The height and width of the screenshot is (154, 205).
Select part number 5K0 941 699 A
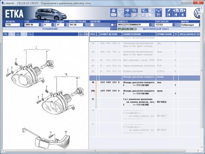(110, 43)
